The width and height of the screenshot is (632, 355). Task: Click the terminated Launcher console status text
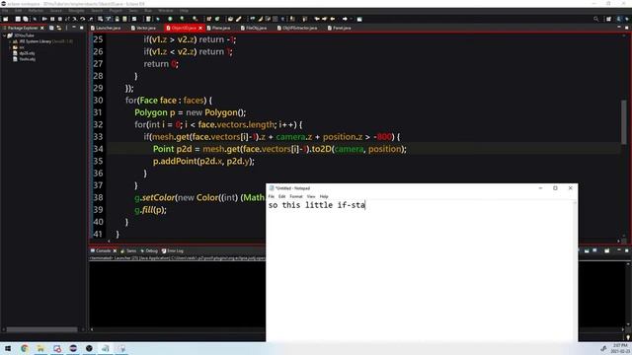click(x=178, y=258)
